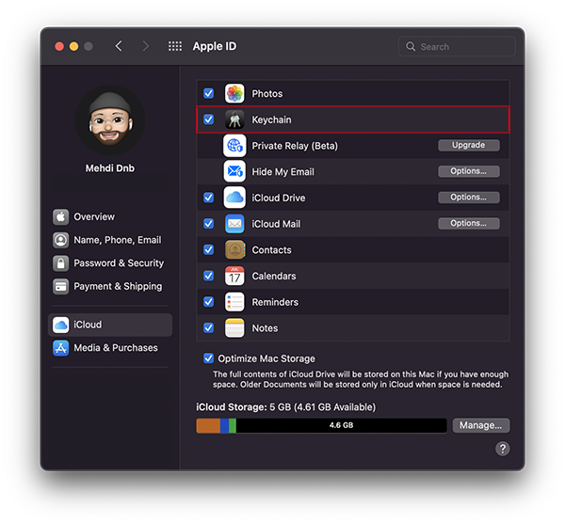The height and width of the screenshot is (524, 565).
Task: Click the Hide My Email envelope icon
Action: (234, 171)
